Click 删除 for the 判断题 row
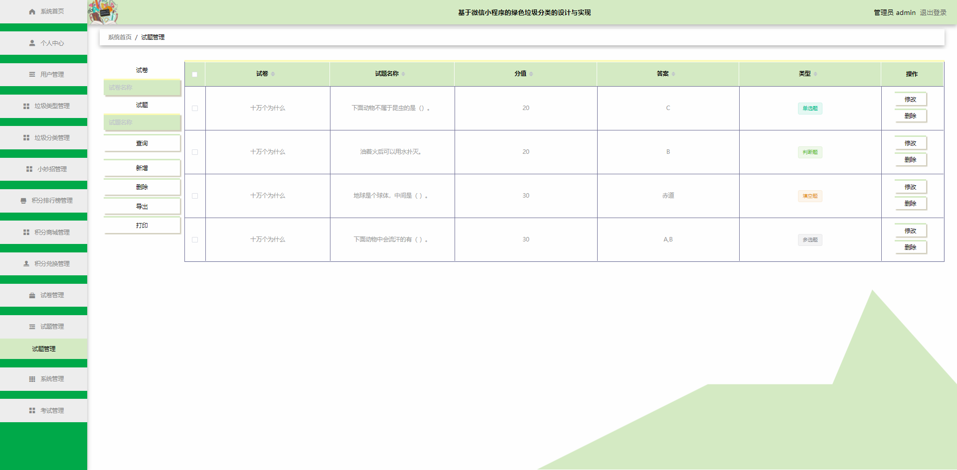This screenshot has height=470, width=957. pyautogui.click(x=911, y=160)
